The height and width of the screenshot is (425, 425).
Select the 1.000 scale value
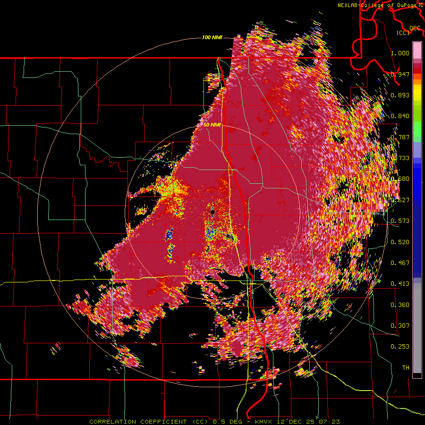pos(400,53)
